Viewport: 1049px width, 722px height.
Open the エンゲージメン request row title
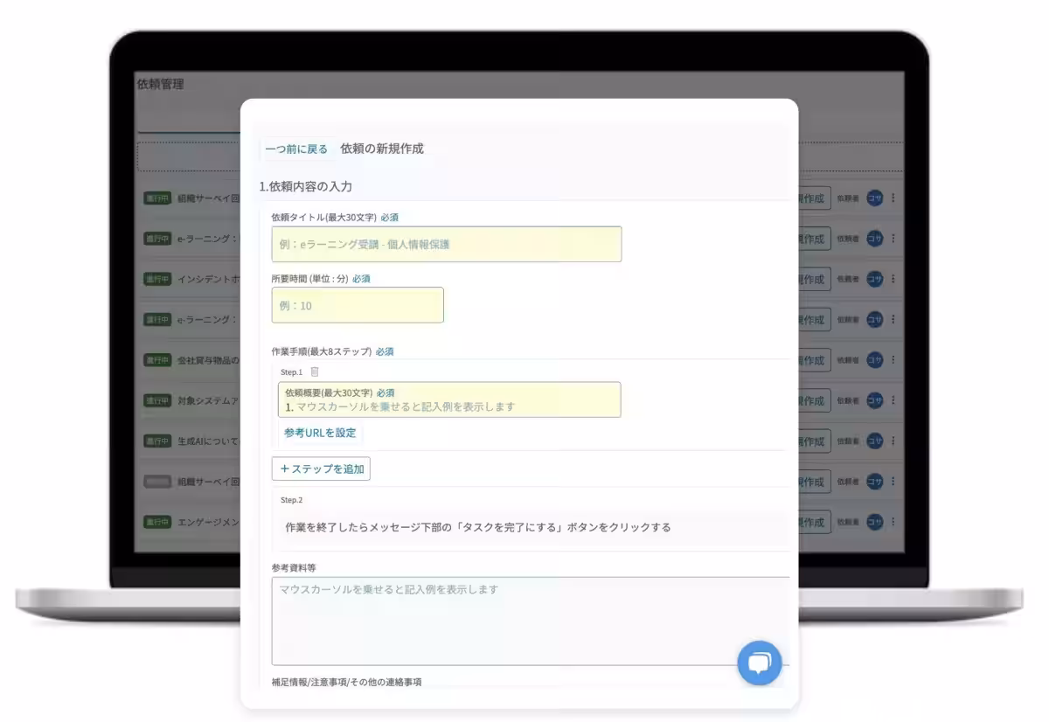pos(208,522)
